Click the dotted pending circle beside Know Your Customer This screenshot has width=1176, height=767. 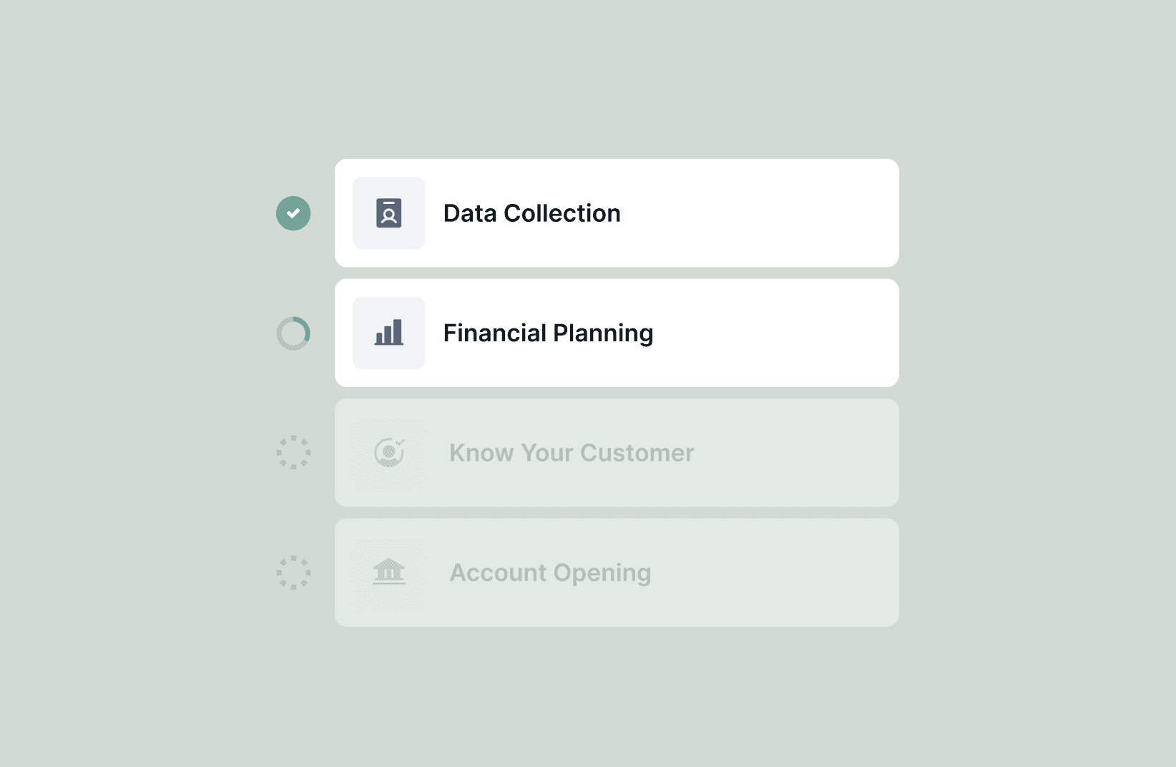click(293, 453)
